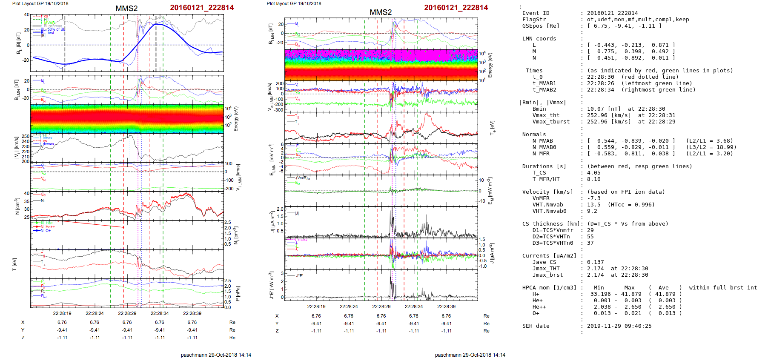Click the MMS2 title above the left plot
This screenshot has width=768, height=358.
pos(126,9)
